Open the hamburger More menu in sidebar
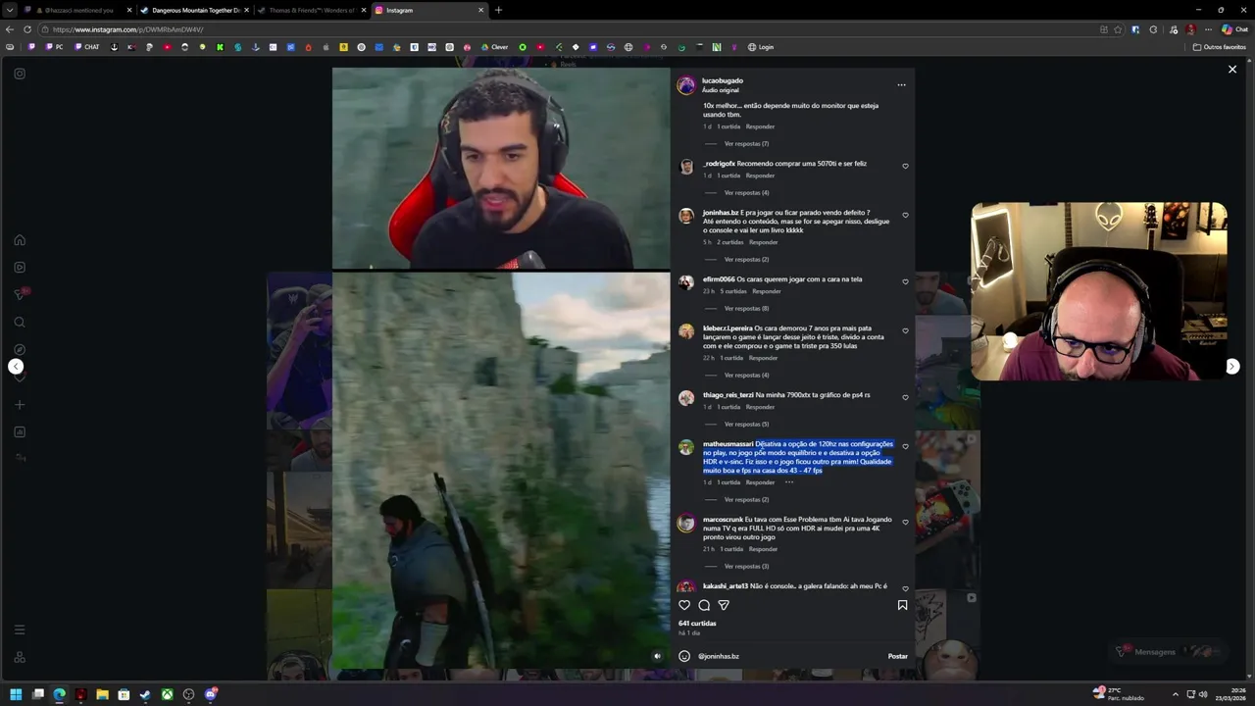 (x=19, y=630)
